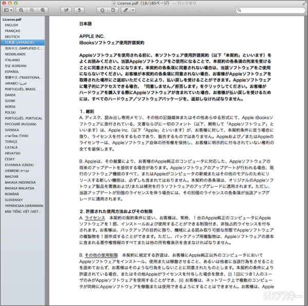The width and height of the screenshot is (308, 306).
Task: Select License.pdf header in sidebar
Action: point(12,20)
